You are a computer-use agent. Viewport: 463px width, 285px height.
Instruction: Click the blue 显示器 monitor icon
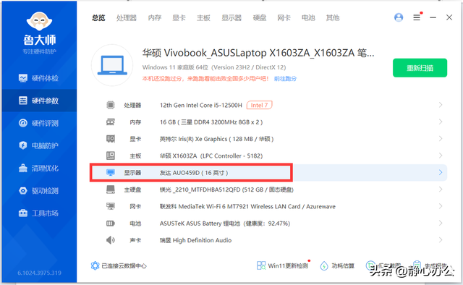[x=111, y=173]
